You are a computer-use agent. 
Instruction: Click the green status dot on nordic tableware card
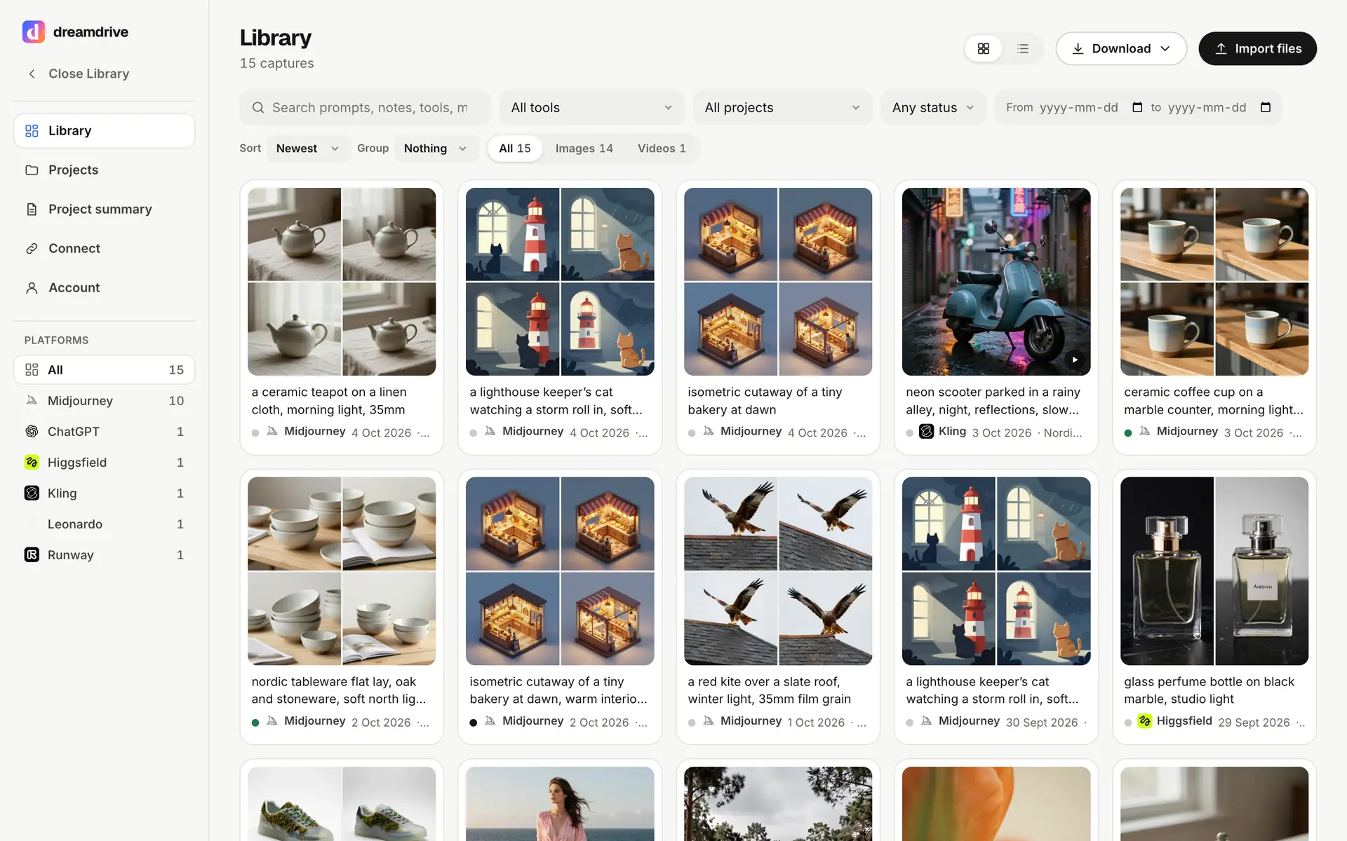(x=255, y=723)
